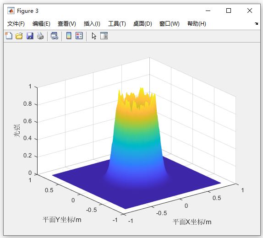
Task: Open a file via folder icon
Action: click(x=19, y=36)
